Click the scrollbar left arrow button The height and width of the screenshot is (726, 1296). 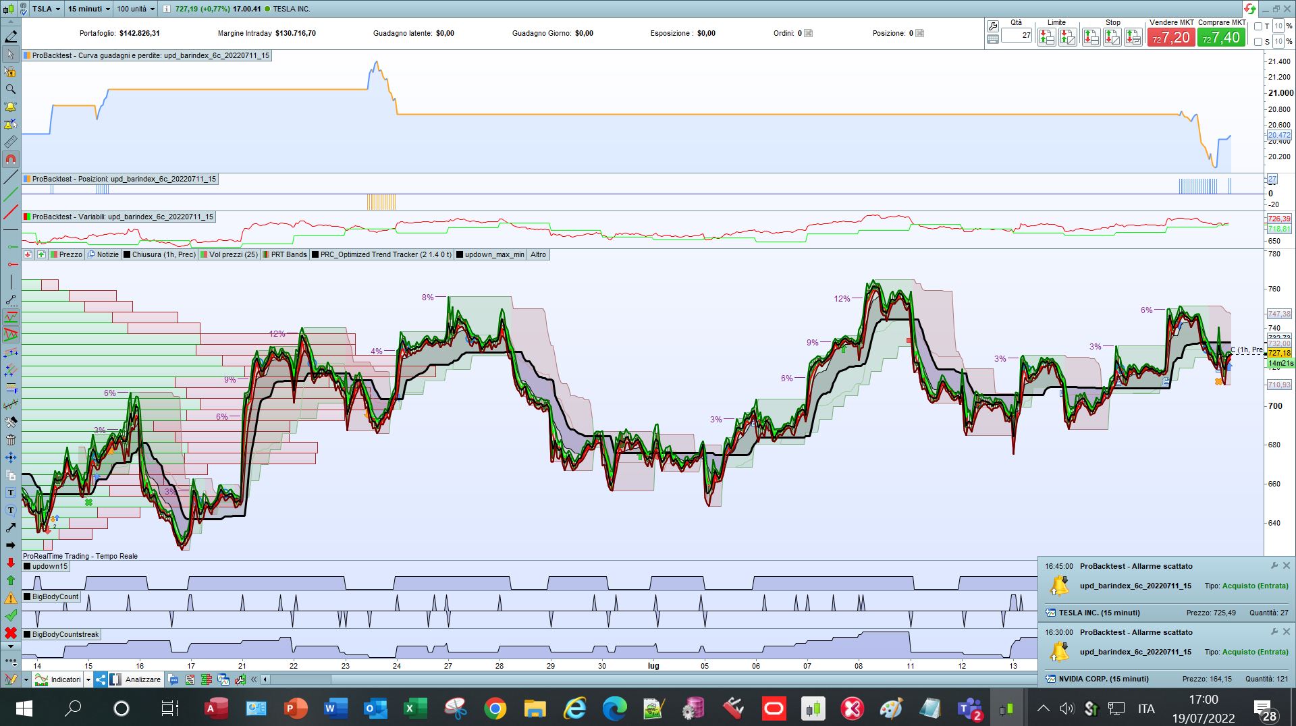coord(265,679)
